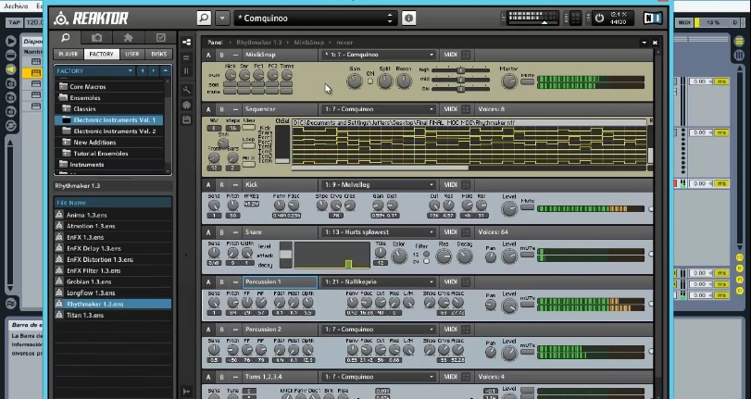Toggle the mute button in Snare module
This screenshot has height=399, width=751.
(x=527, y=256)
